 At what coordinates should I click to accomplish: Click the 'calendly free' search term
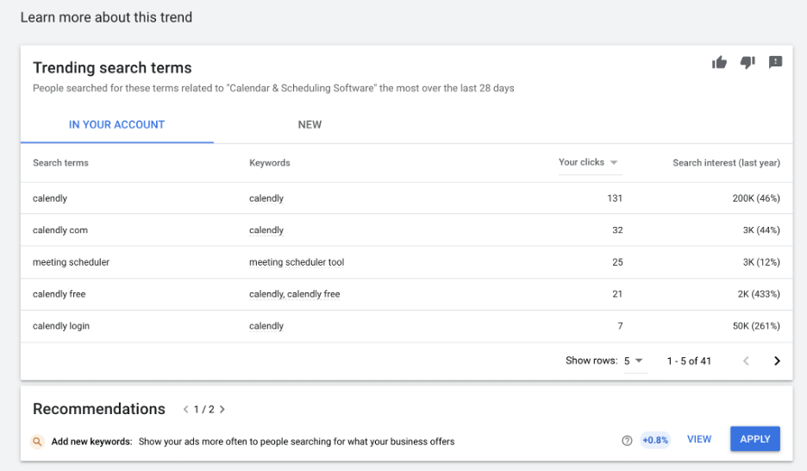(x=59, y=294)
